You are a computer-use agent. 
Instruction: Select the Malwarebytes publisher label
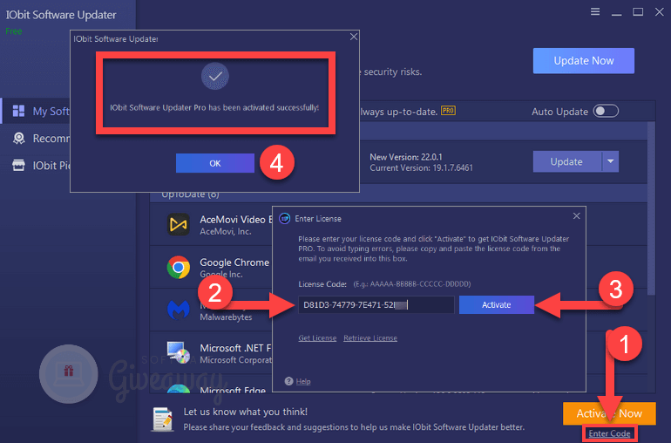226,317
